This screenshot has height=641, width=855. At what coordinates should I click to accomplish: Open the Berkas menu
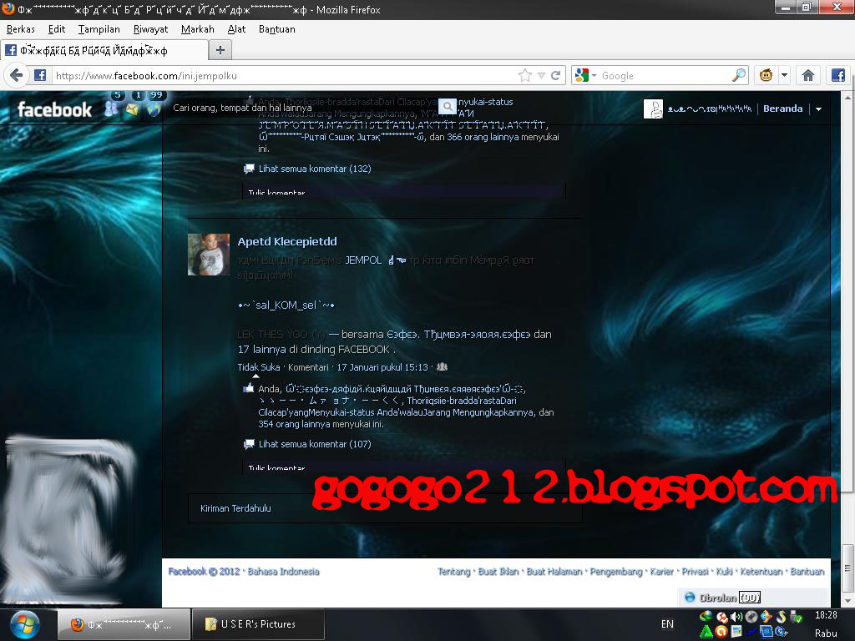coord(21,29)
